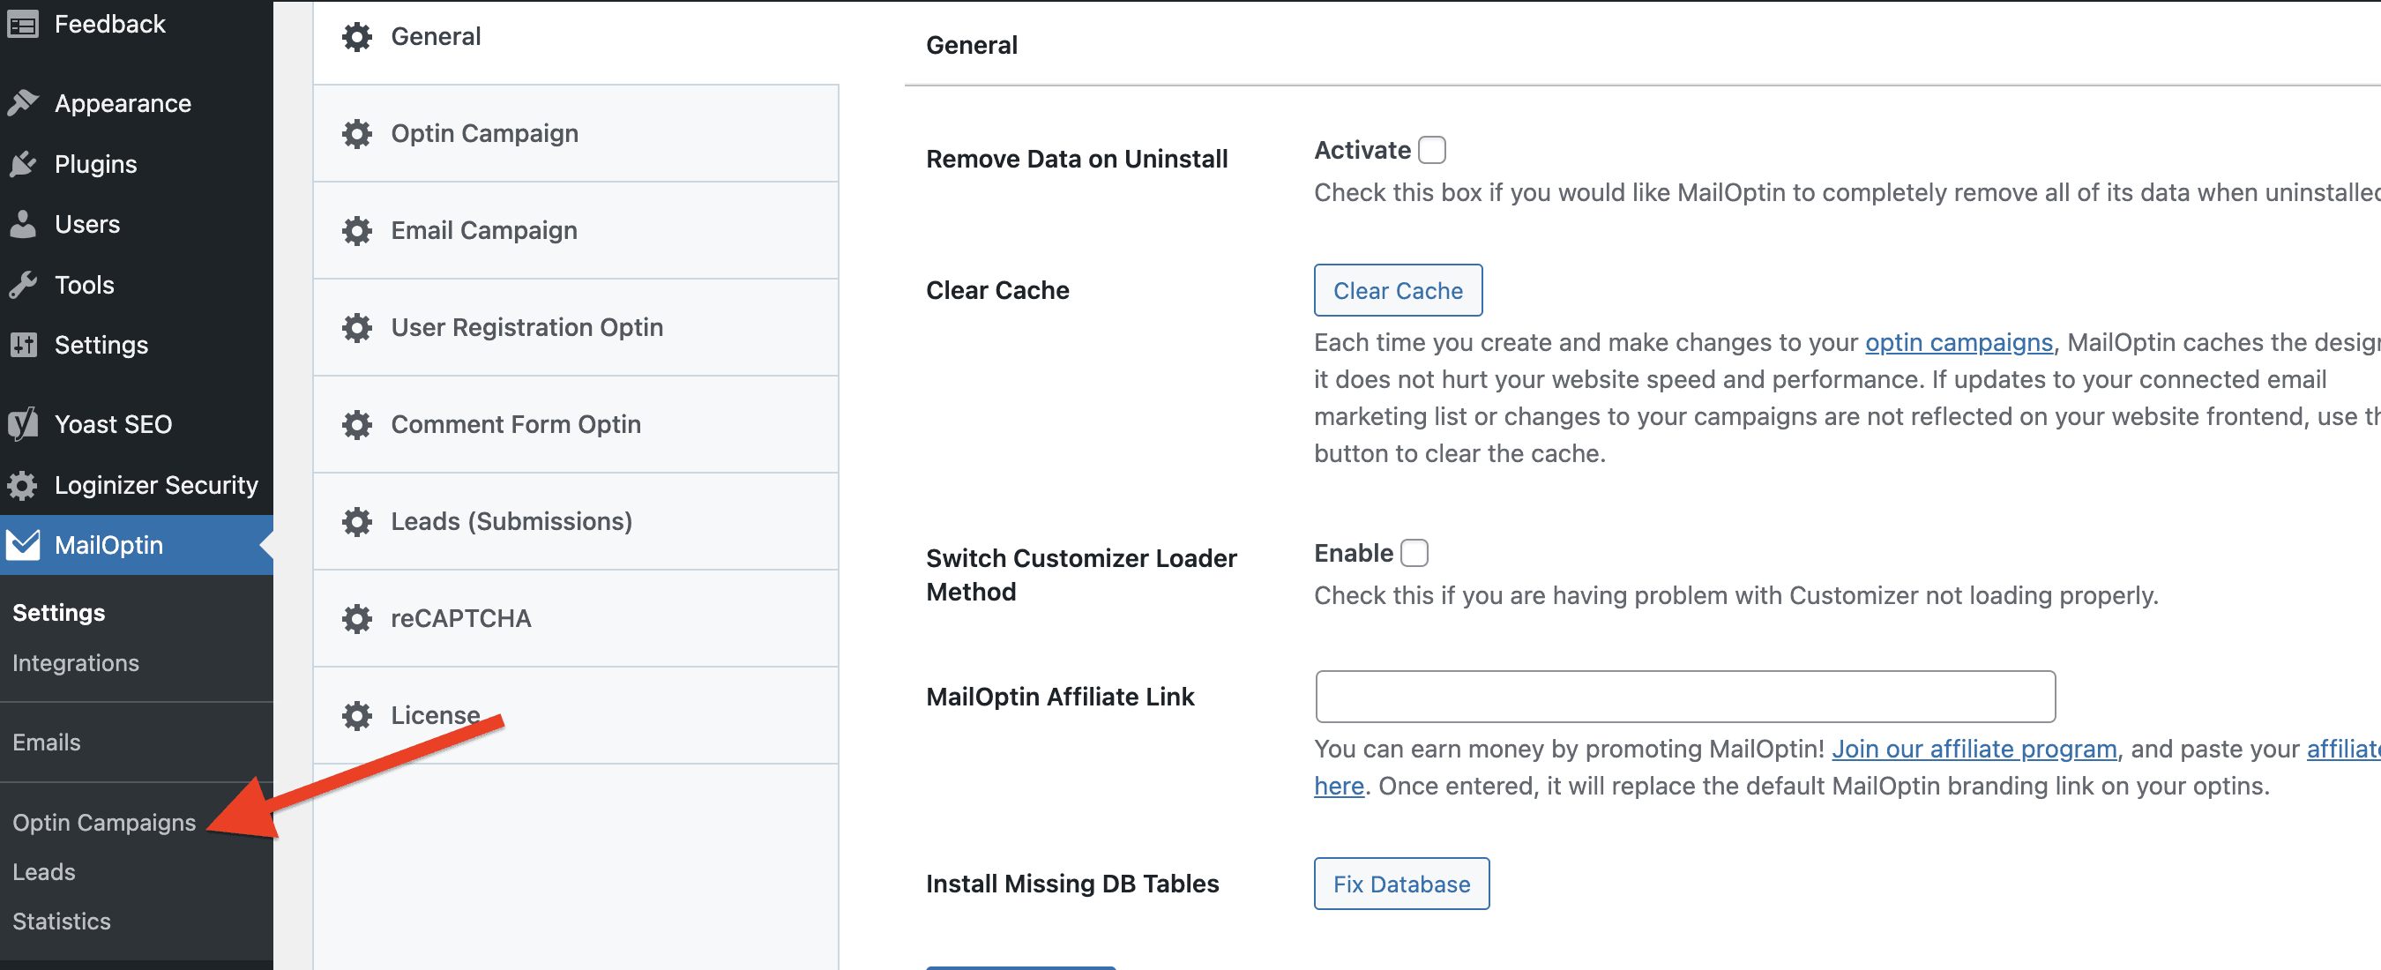
Task: Click the Users person icon
Action: point(22,224)
